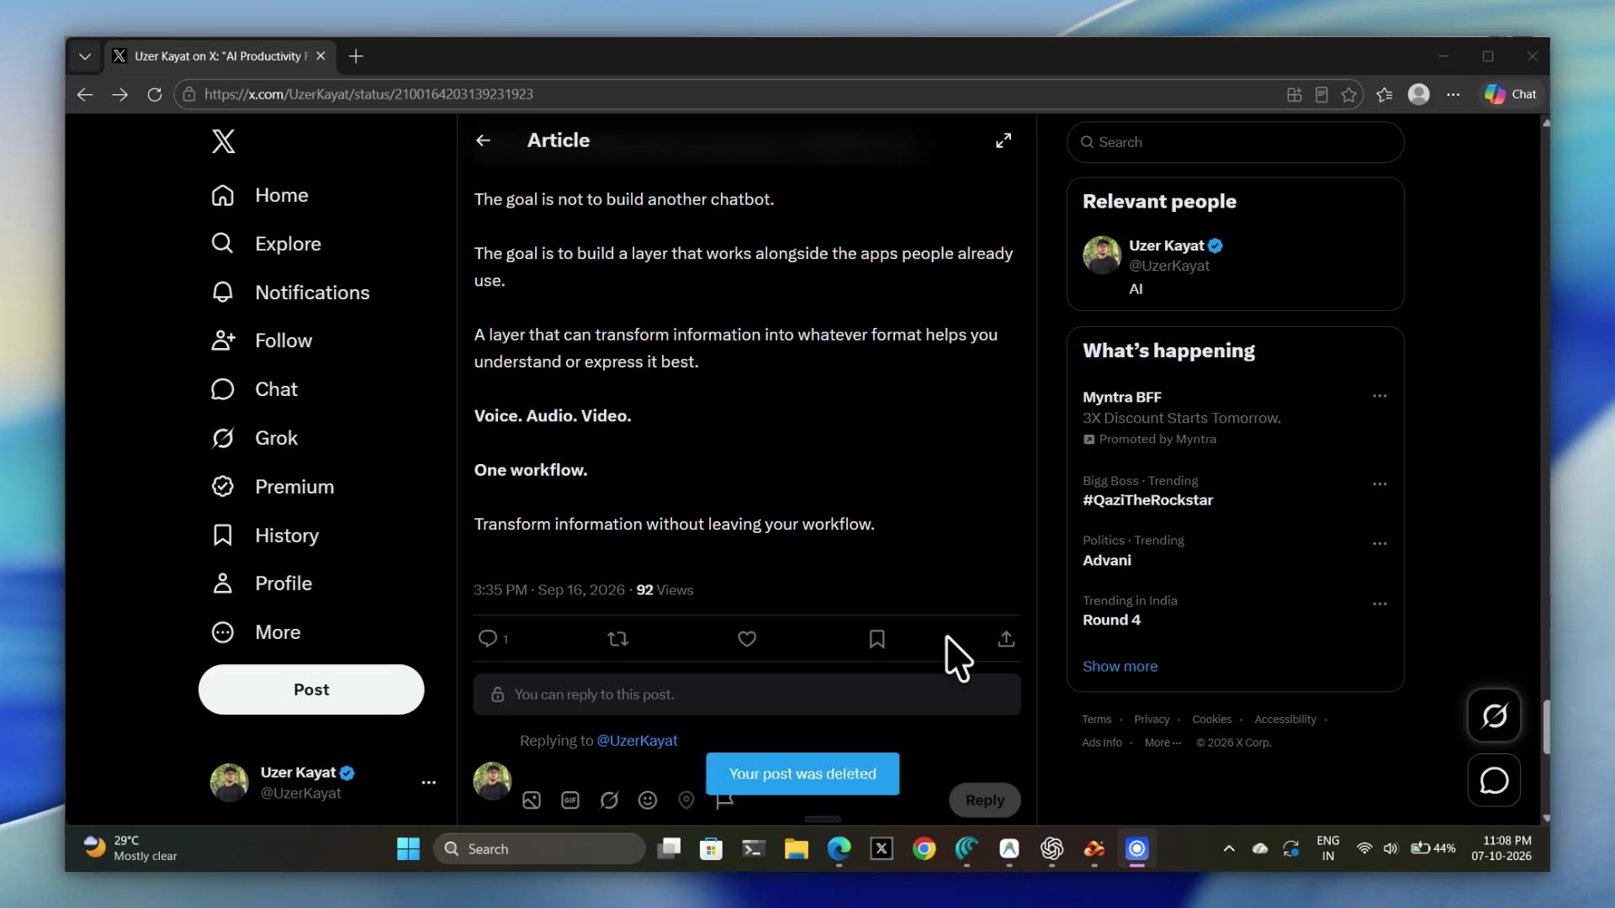
Task: Open Google Chrome from taskbar
Action: 924,849
